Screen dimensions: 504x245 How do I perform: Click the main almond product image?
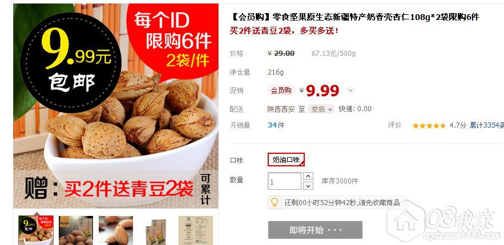(116, 106)
